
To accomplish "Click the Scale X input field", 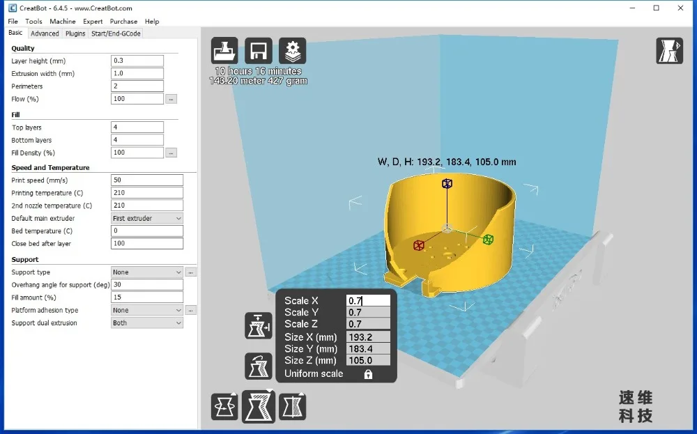I will point(368,301).
